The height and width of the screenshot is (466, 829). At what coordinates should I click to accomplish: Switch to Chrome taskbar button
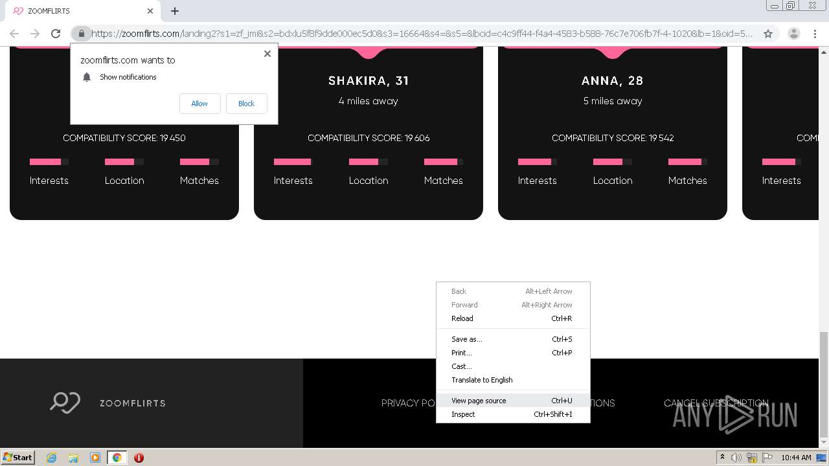tap(117, 458)
